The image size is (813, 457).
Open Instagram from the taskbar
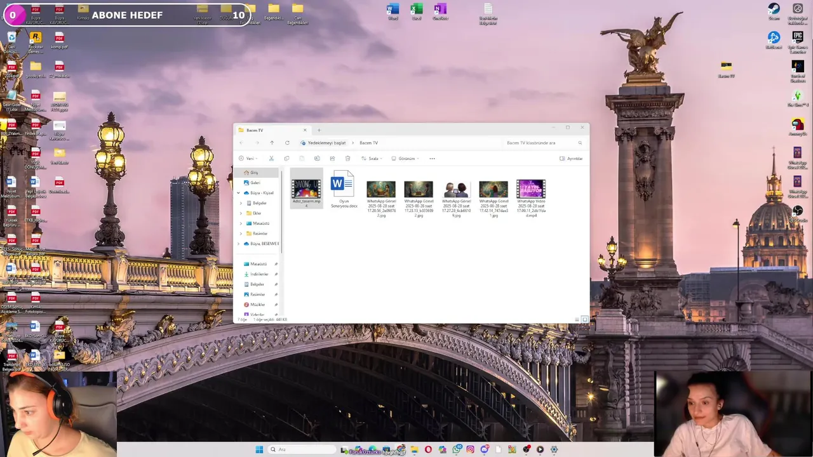click(x=470, y=449)
